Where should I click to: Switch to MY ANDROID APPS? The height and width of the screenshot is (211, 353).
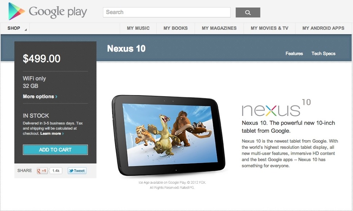pyautogui.click(x=323, y=28)
